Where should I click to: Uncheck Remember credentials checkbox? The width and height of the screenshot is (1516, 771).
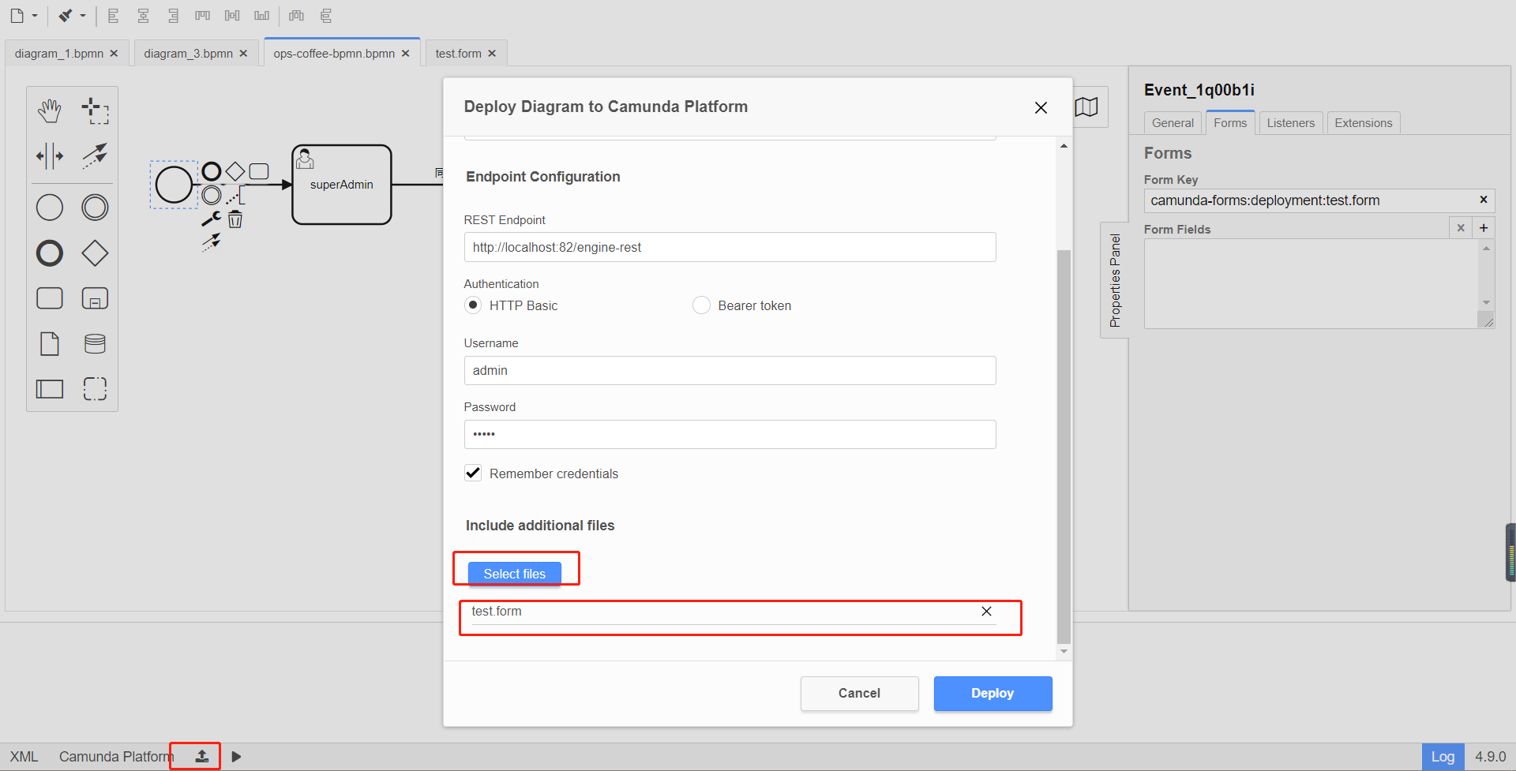coord(473,473)
